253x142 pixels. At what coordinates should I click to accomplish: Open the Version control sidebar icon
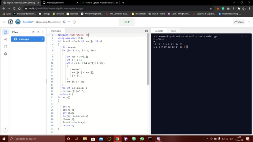[5, 39]
